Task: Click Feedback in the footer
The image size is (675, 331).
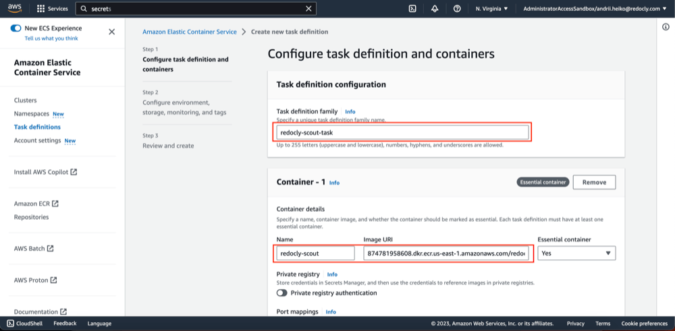Action: point(65,324)
